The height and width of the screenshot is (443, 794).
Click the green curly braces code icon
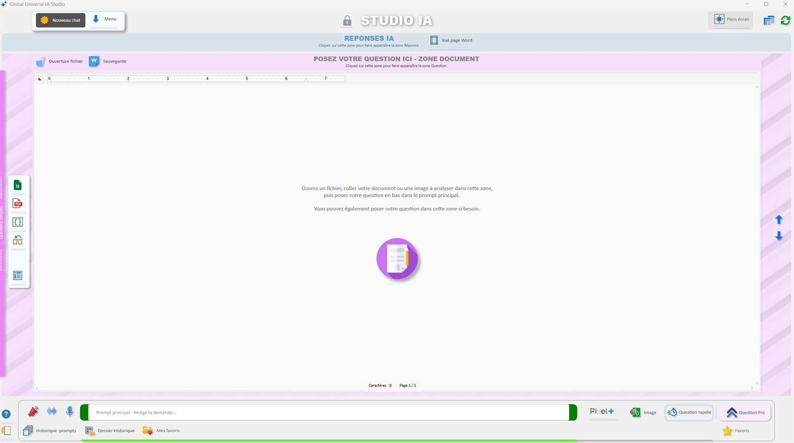pos(17,222)
